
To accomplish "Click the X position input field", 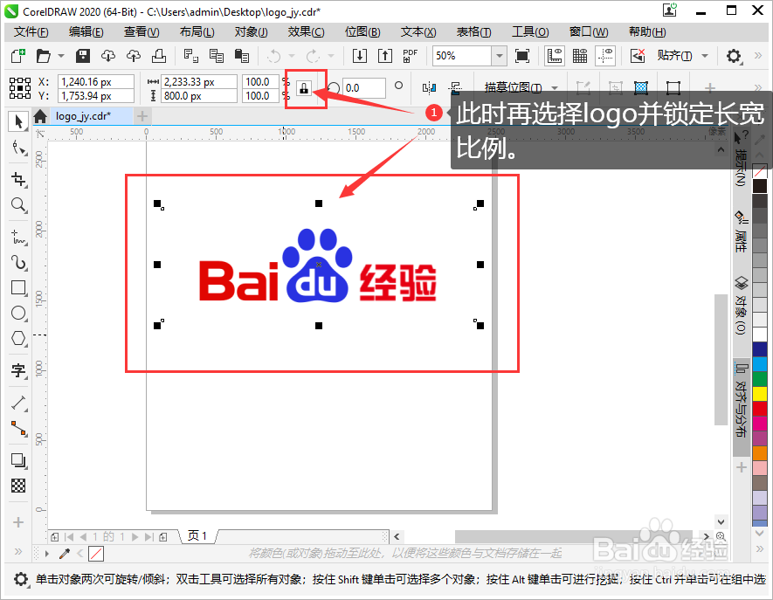I will pos(95,81).
